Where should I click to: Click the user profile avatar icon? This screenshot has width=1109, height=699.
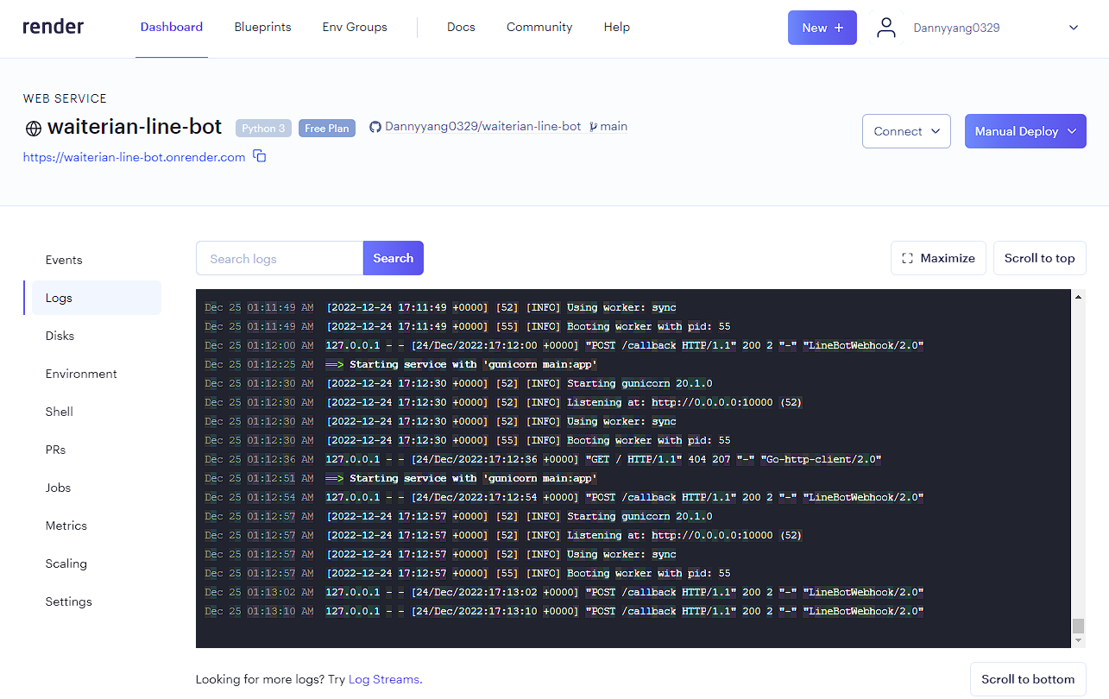pyautogui.click(x=886, y=28)
